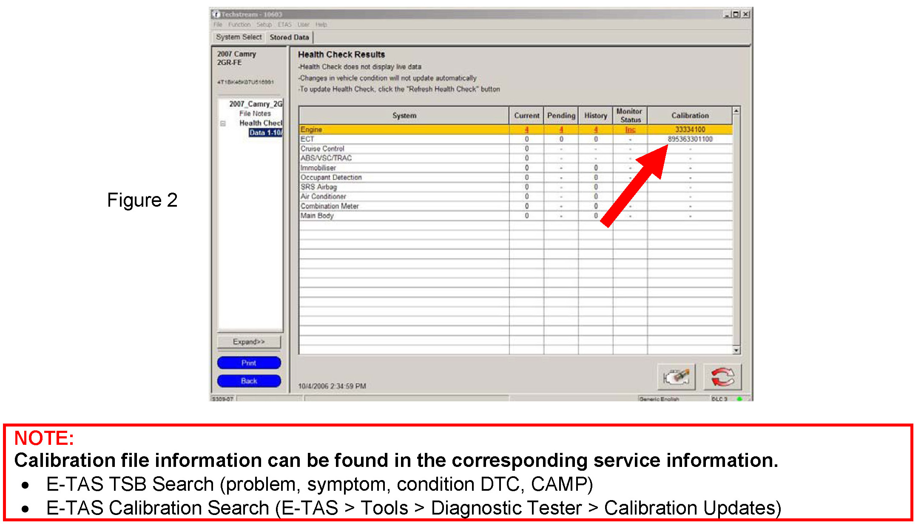The image size is (924, 529).
Task: Click the Engine Current DTC count link
Action: (x=526, y=130)
